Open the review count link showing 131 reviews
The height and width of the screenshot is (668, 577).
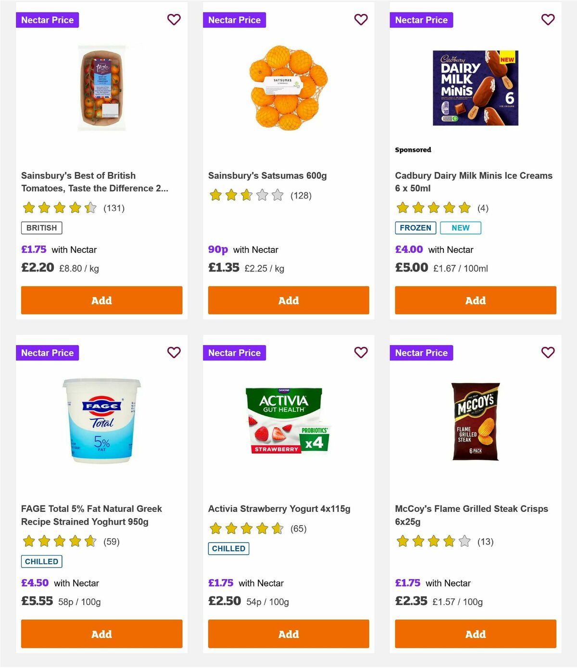coord(114,209)
